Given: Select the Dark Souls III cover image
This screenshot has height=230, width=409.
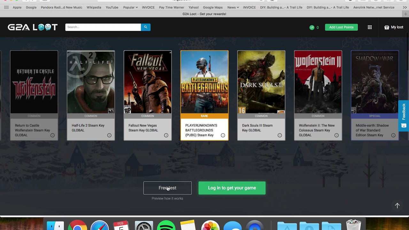Looking at the screenshot, I should point(261,82).
